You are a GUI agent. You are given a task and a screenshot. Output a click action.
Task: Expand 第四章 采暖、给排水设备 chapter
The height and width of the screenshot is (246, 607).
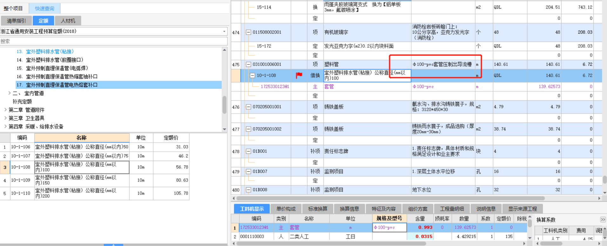pos(5,126)
